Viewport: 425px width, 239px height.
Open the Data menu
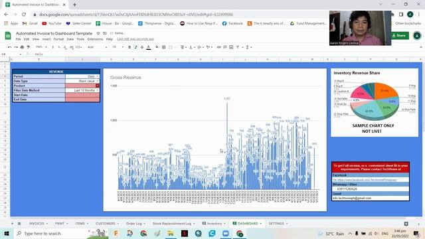(x=70, y=39)
